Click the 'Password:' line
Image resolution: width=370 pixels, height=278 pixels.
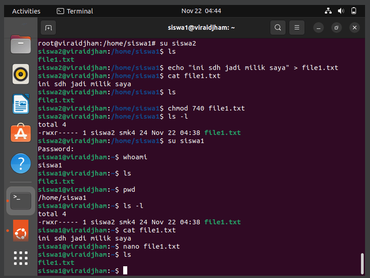tap(56, 149)
